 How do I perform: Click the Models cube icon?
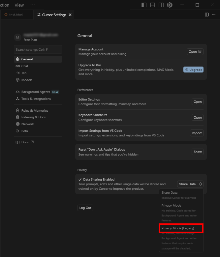click(x=17, y=80)
